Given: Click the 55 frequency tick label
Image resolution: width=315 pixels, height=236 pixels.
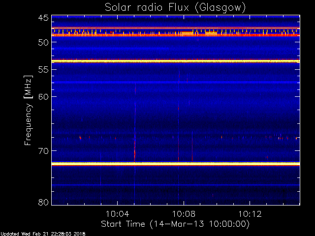Looking at the screenshot, I should [x=43, y=70].
